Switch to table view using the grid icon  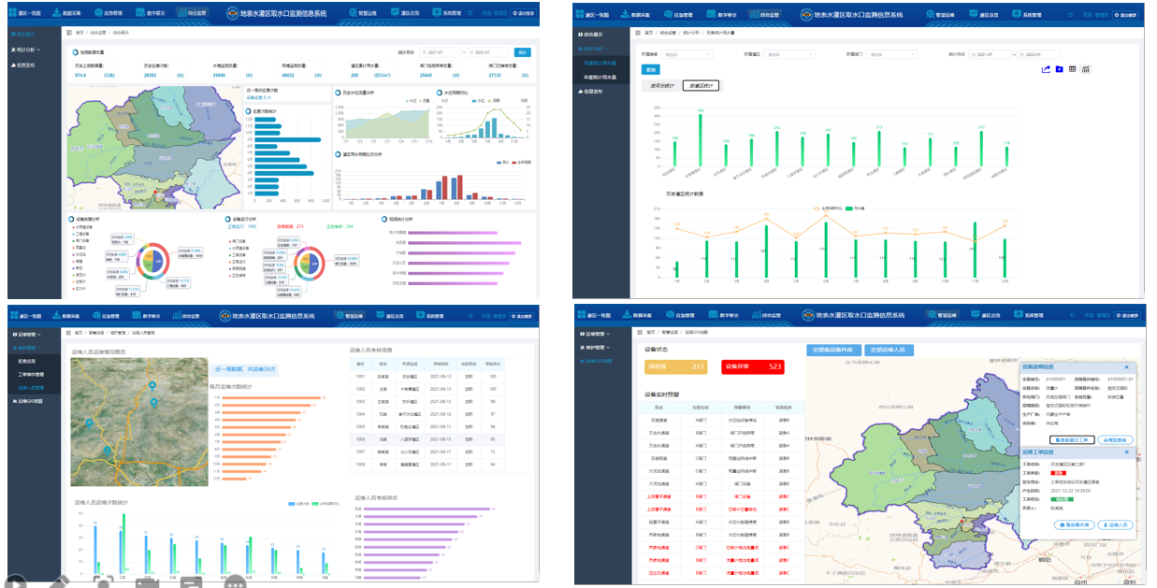coord(1072,69)
